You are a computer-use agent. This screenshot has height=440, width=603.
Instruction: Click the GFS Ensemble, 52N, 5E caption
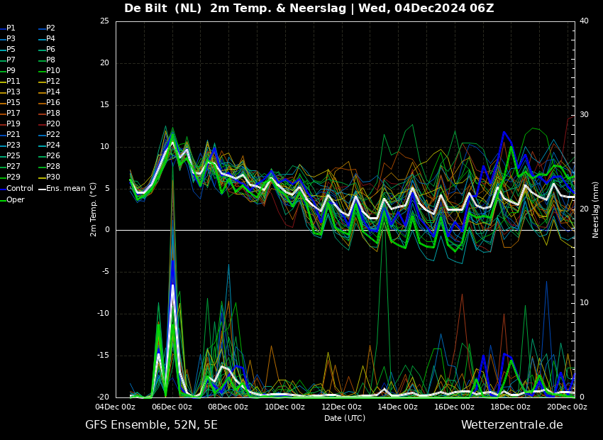151,425
